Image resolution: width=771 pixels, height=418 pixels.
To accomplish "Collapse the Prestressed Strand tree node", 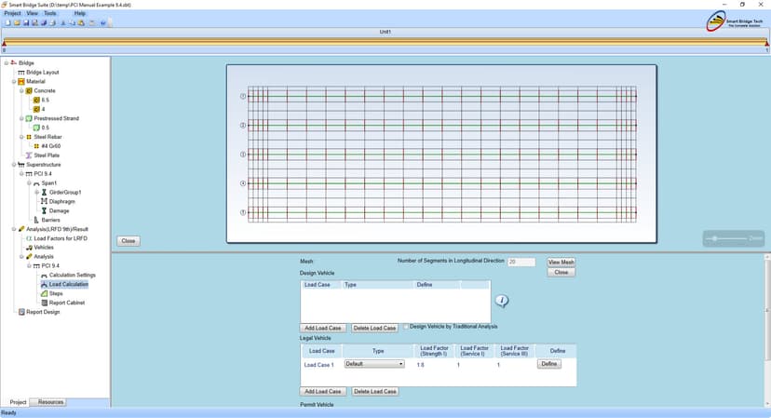I will tap(21, 118).
